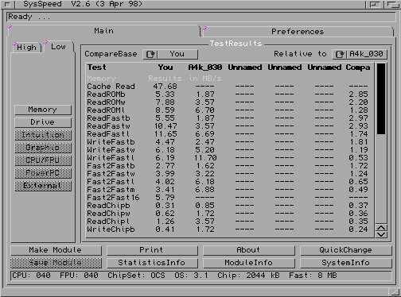Open the StatisticsInfo window

tap(152, 263)
